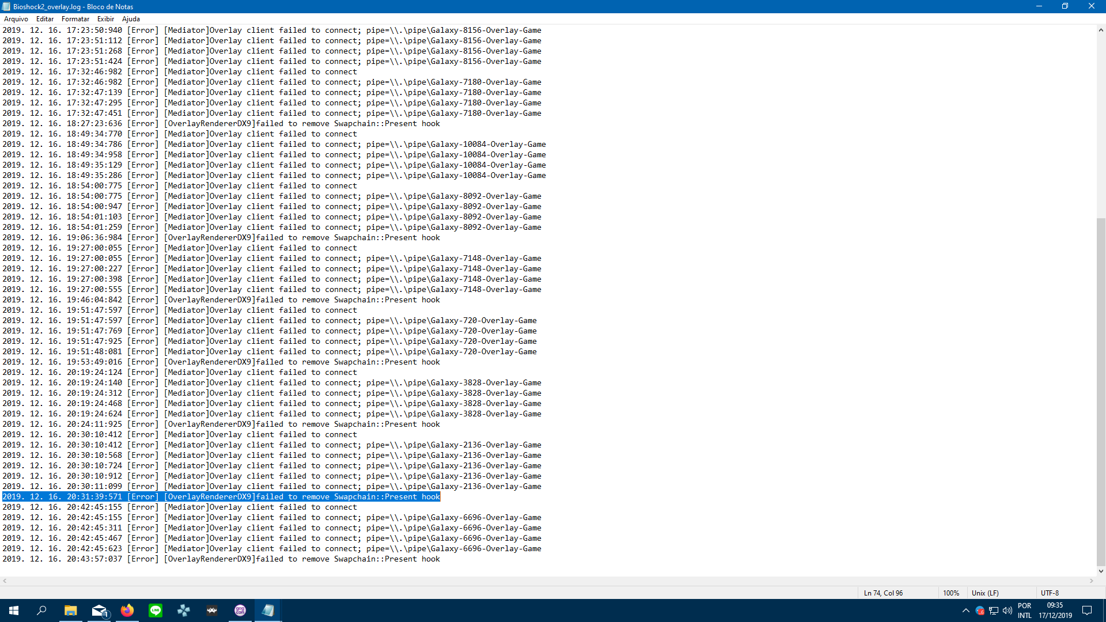Click the POR INTL language indicator
Image resolution: width=1106 pixels, height=622 pixels.
(x=1025, y=610)
